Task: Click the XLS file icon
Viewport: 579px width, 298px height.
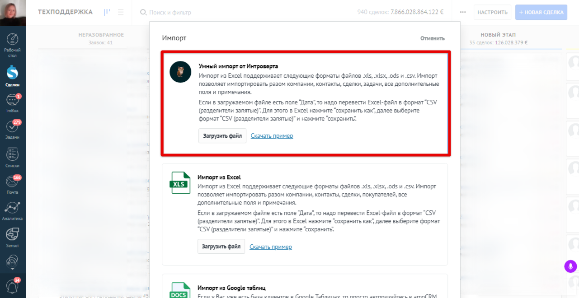Action: point(180,183)
